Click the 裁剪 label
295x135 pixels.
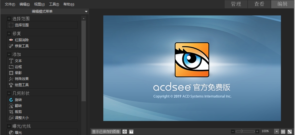pyautogui.click(x=18, y=112)
